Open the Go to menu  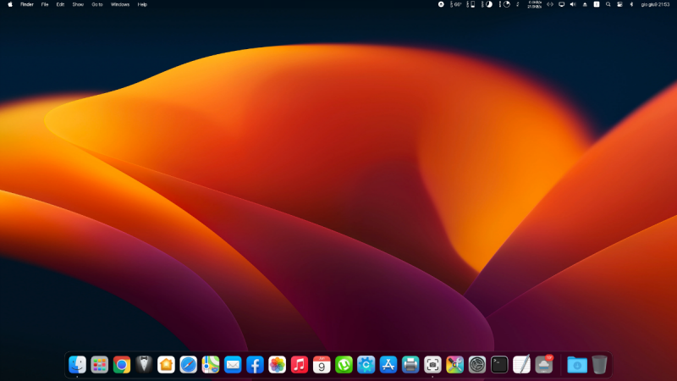tap(97, 4)
